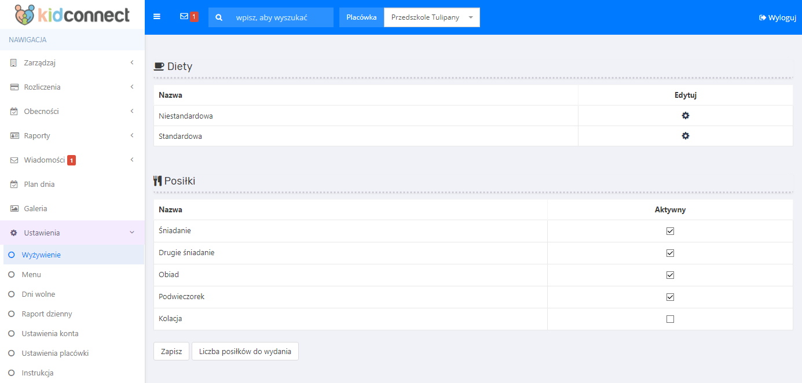Click the Wiadomości envelope icon in sidebar
This screenshot has width=802, height=383.
pos(14,160)
